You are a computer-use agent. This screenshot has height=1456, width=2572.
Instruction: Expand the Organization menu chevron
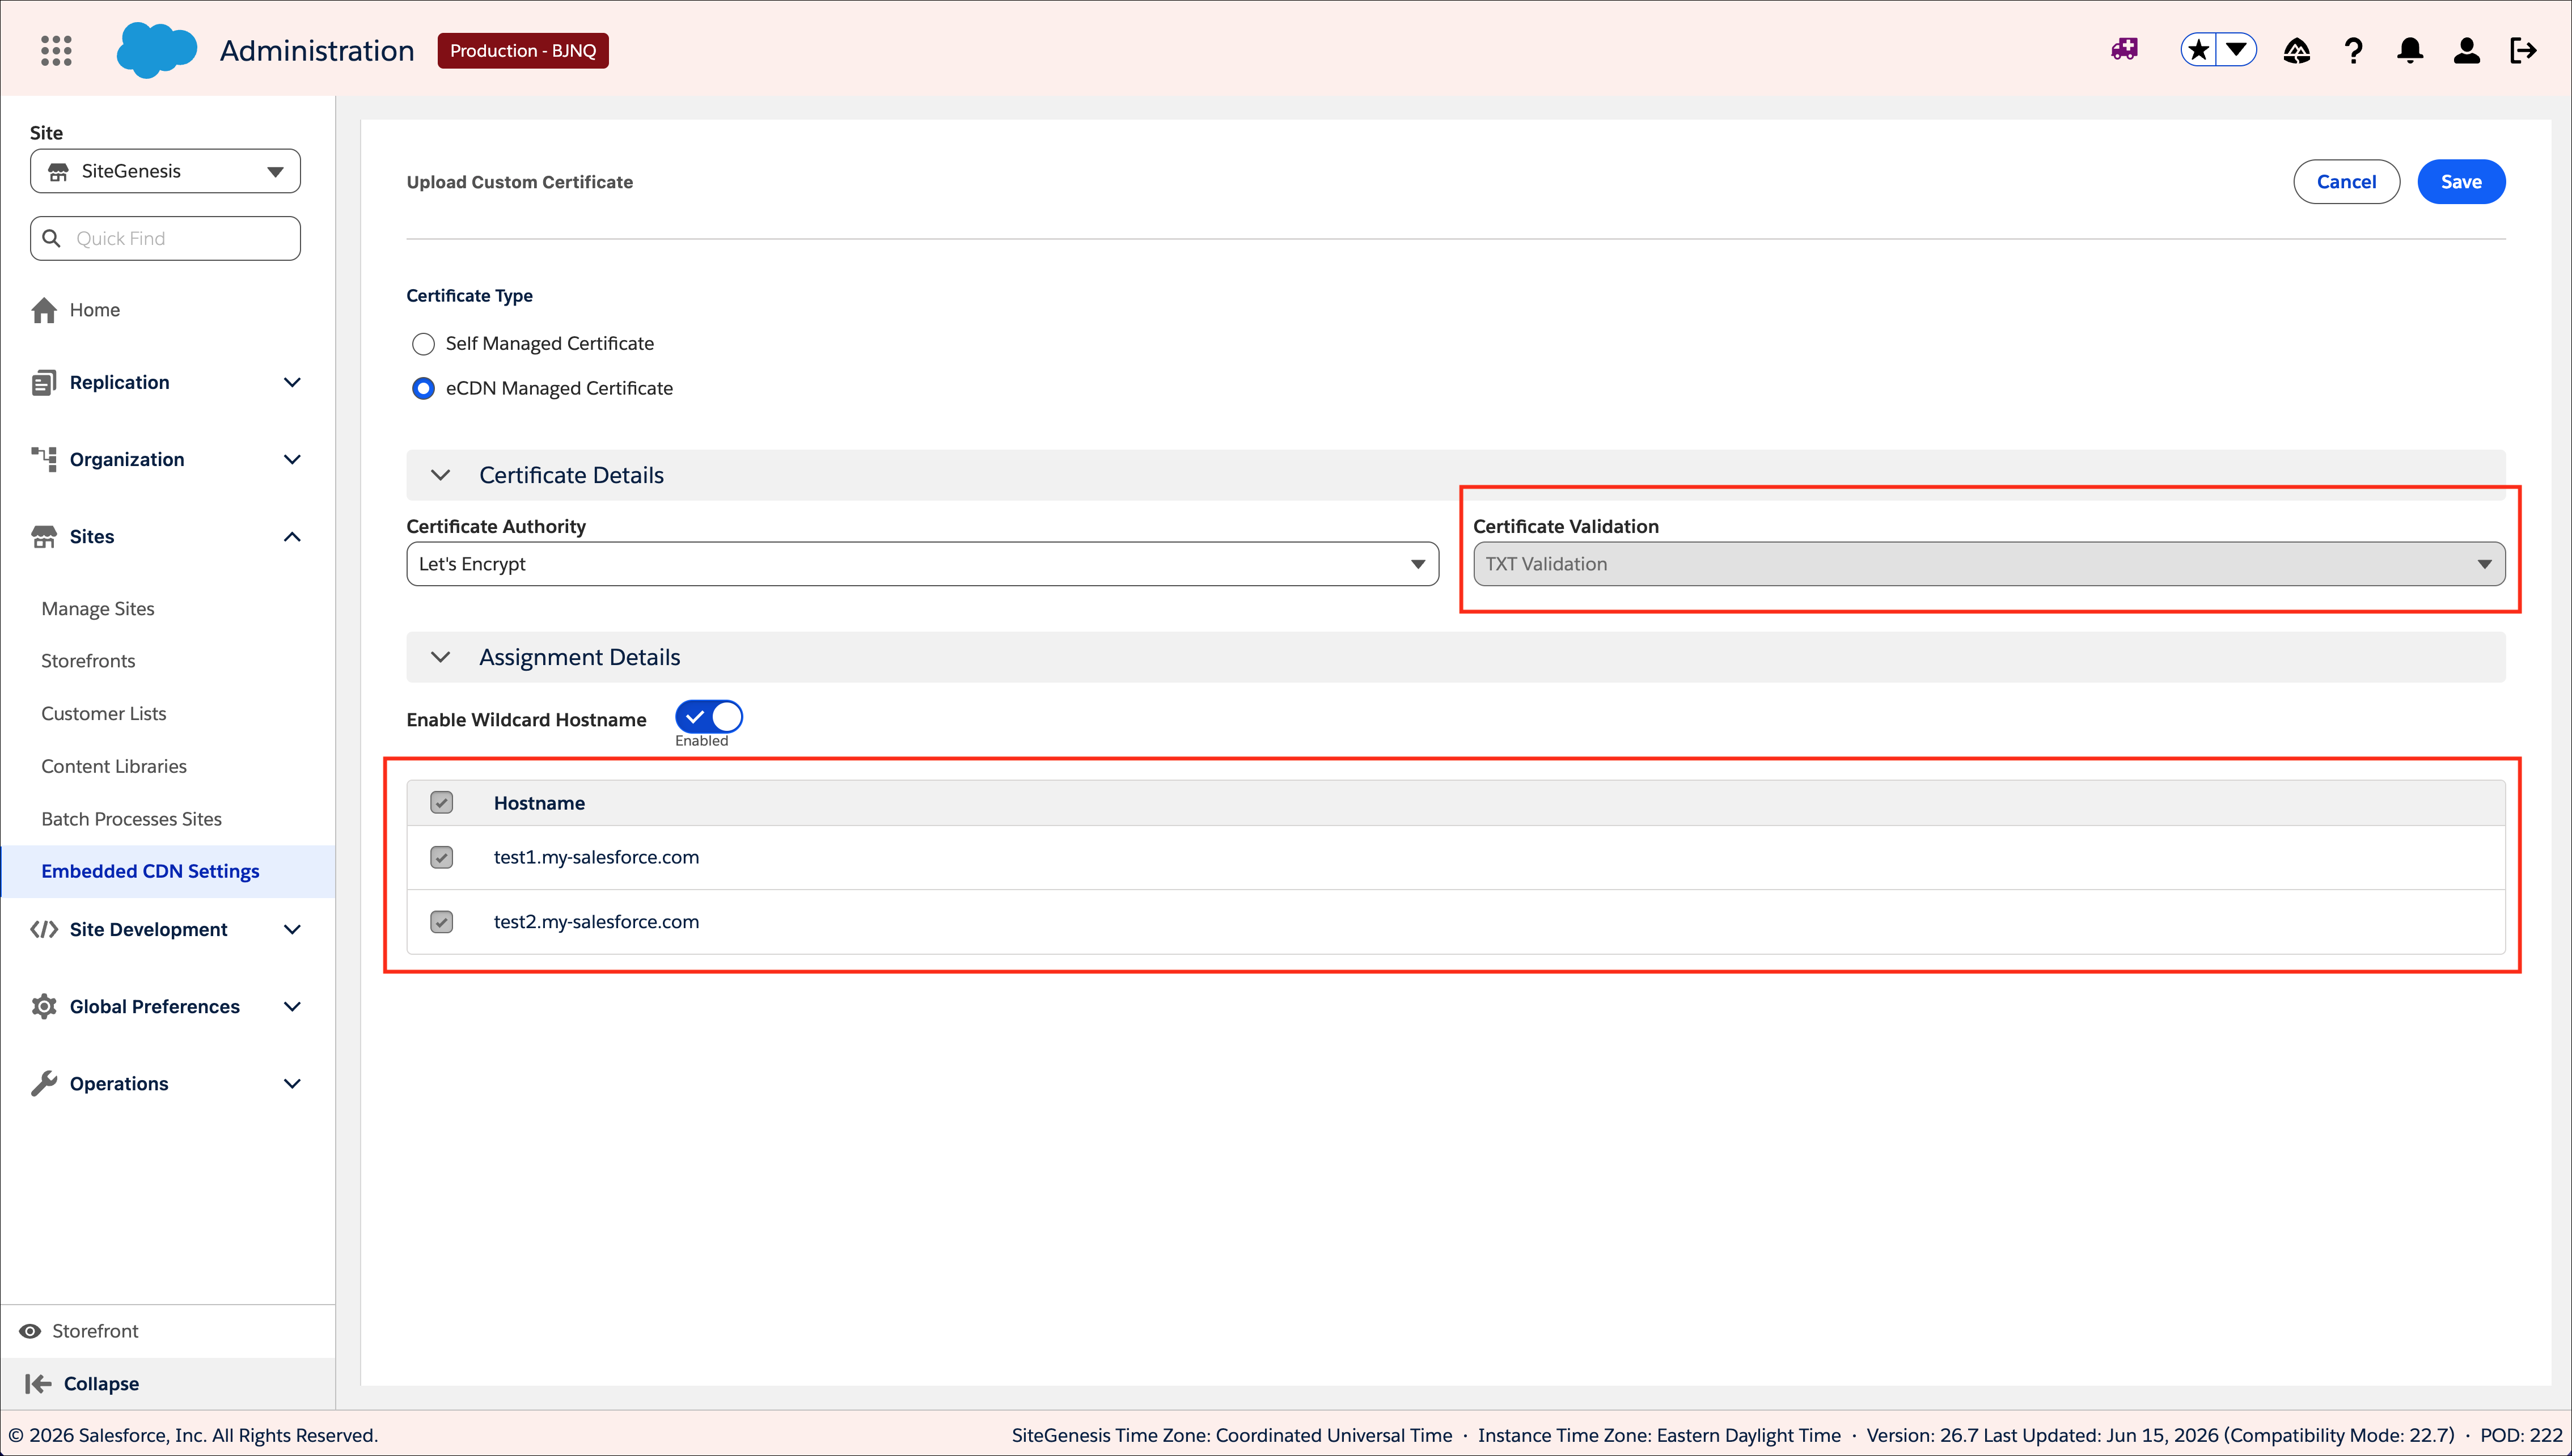pos(292,459)
